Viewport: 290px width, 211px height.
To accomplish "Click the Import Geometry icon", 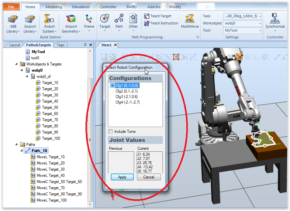I will tap(71, 19).
